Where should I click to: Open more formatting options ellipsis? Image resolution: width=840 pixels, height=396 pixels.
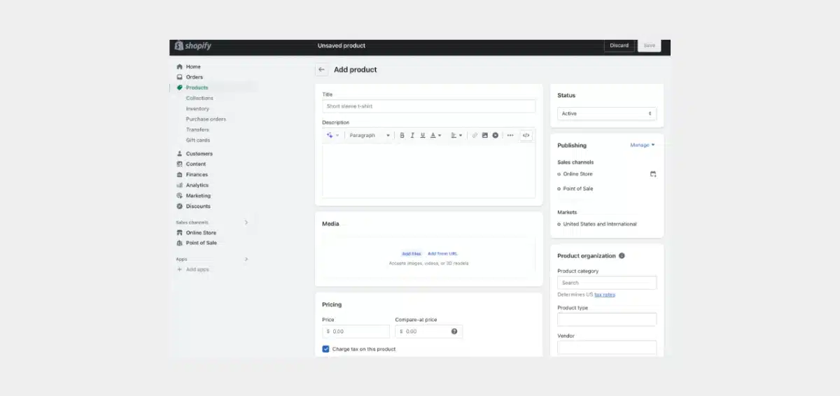[x=510, y=135]
